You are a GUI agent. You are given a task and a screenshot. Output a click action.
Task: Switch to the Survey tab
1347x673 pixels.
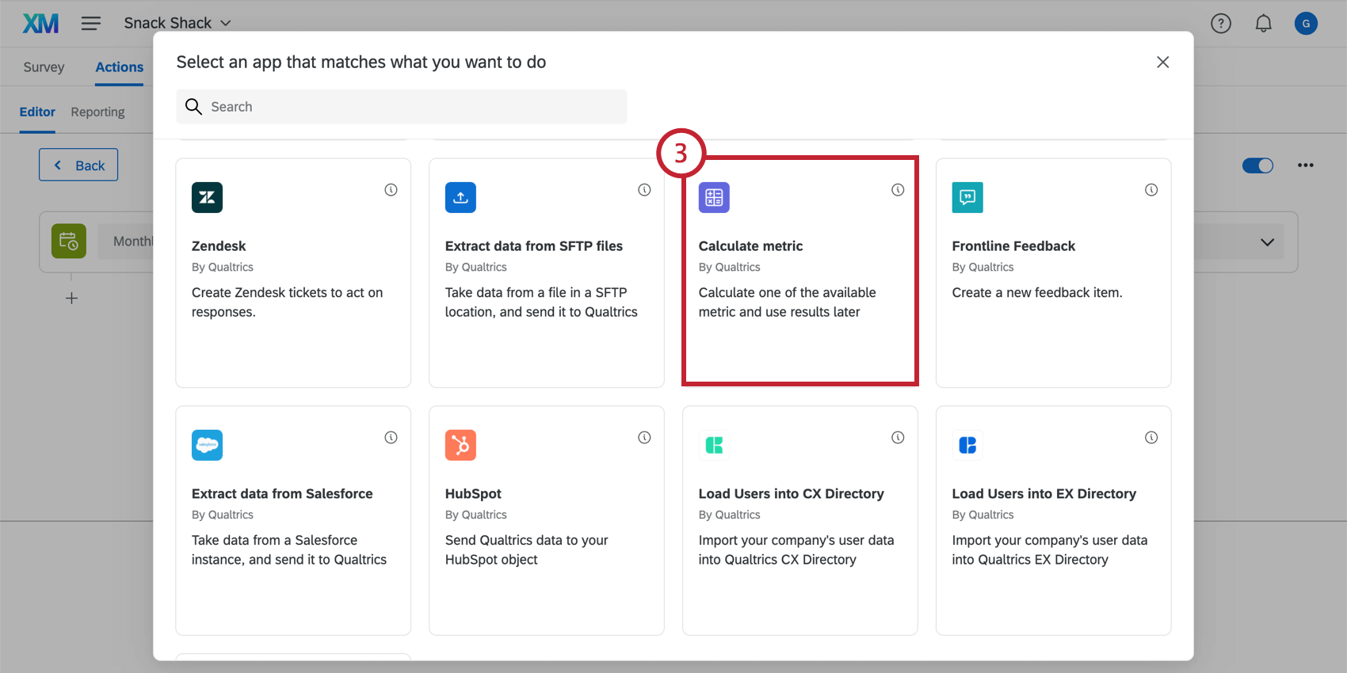click(x=44, y=67)
